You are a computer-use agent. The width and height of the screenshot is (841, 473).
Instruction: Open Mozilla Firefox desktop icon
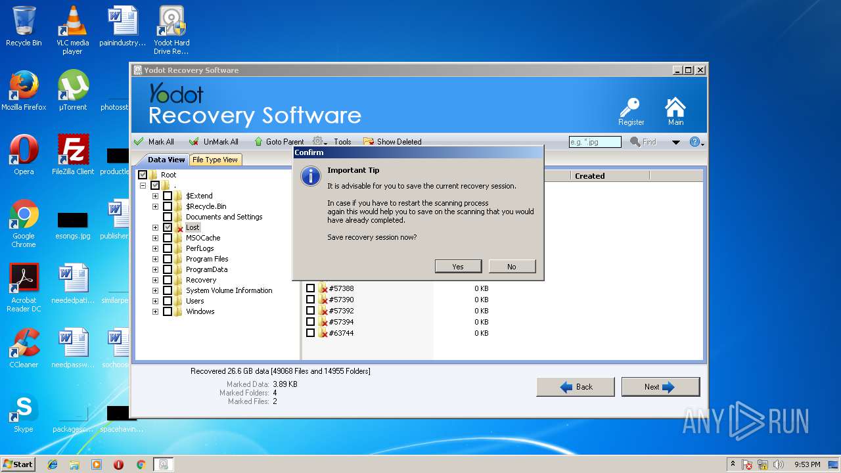point(24,91)
